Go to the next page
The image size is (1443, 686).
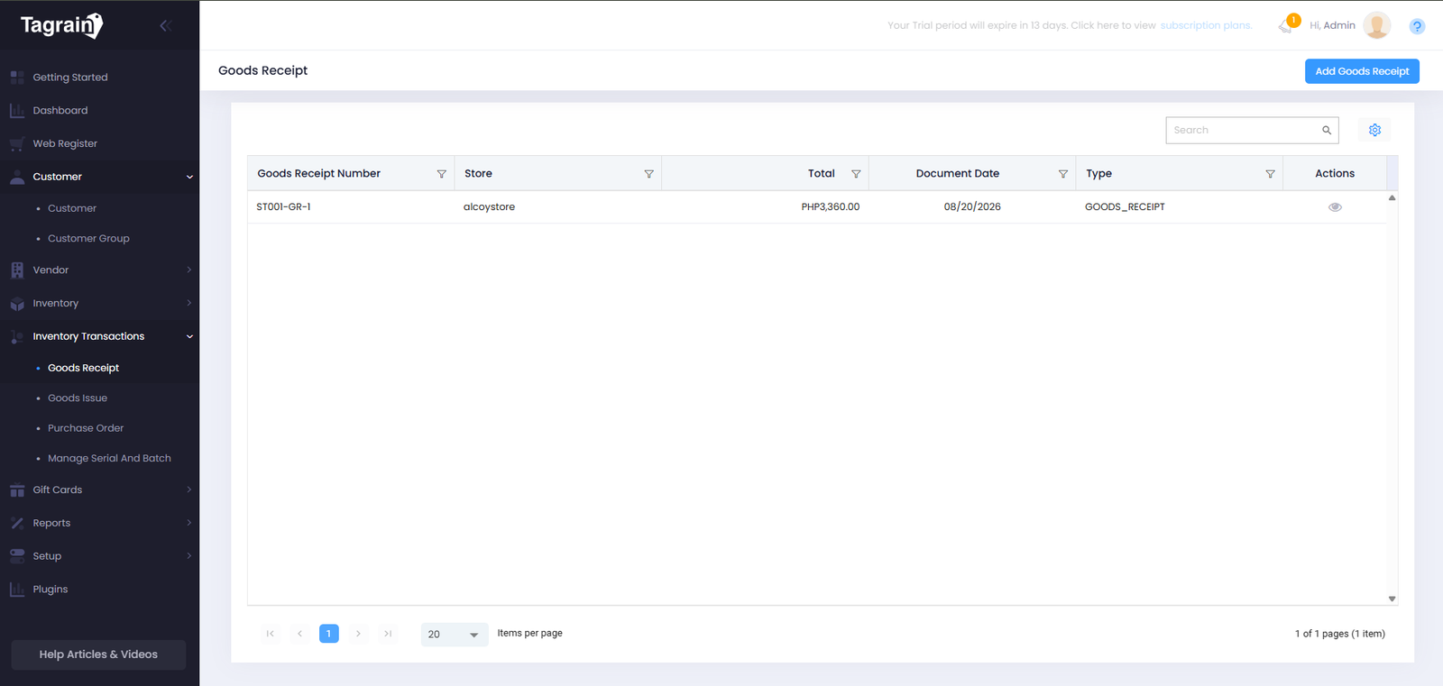(x=358, y=634)
